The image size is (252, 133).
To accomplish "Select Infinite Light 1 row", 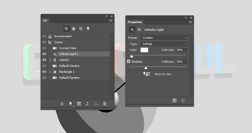I will tap(75, 54).
